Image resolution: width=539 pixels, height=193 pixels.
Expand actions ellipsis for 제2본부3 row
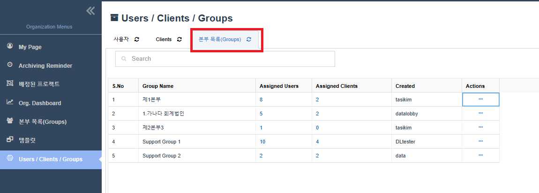point(480,127)
